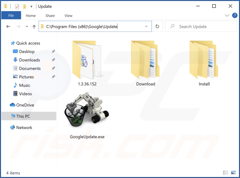
Task: Click the 1.3.36.152 folder name
Action: click(x=87, y=84)
